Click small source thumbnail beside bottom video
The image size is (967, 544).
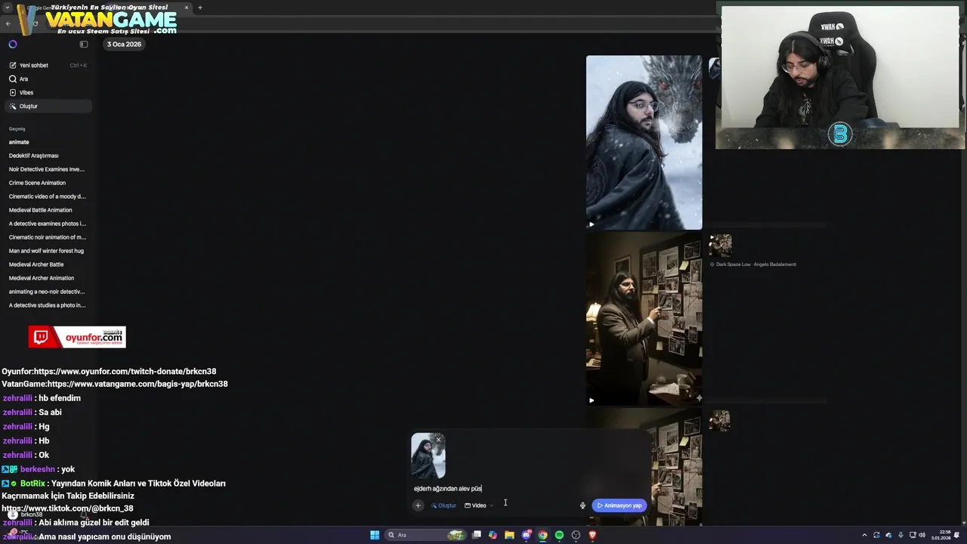(x=720, y=421)
